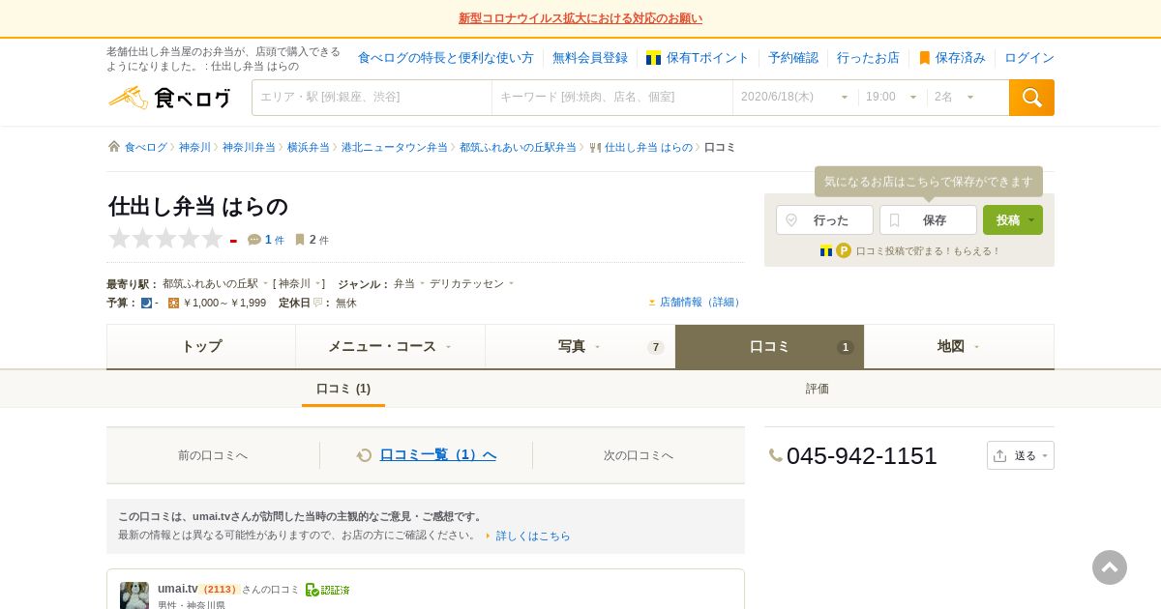This screenshot has width=1161, height=609.
Task: Open the 送る share dropdown
Action: point(1021,455)
